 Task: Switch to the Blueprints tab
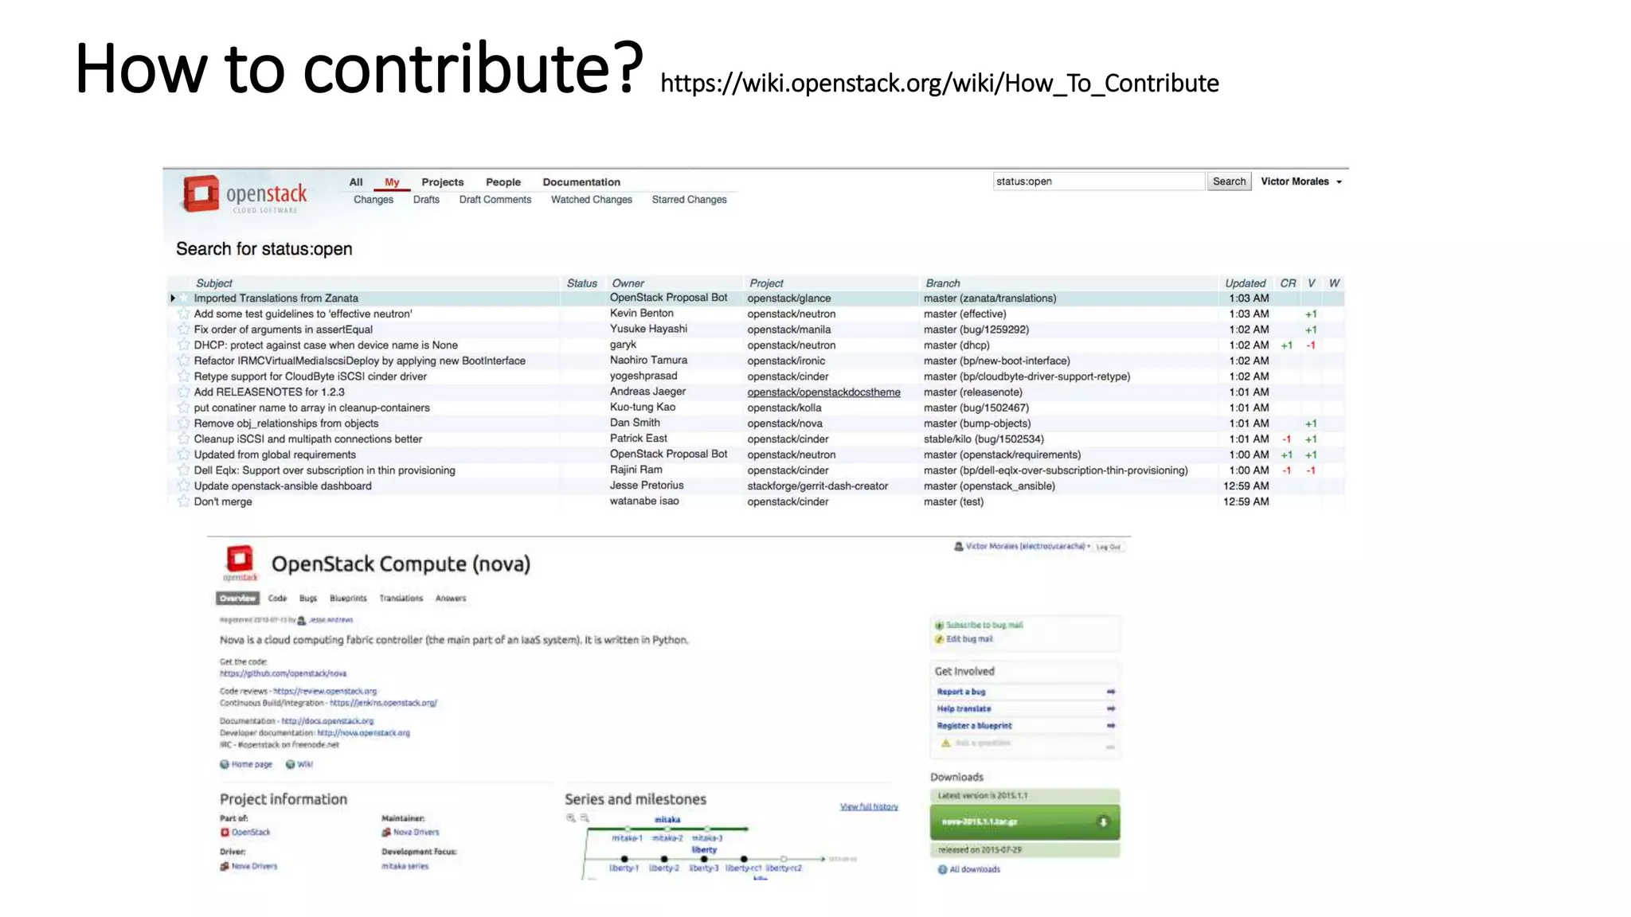tap(349, 598)
